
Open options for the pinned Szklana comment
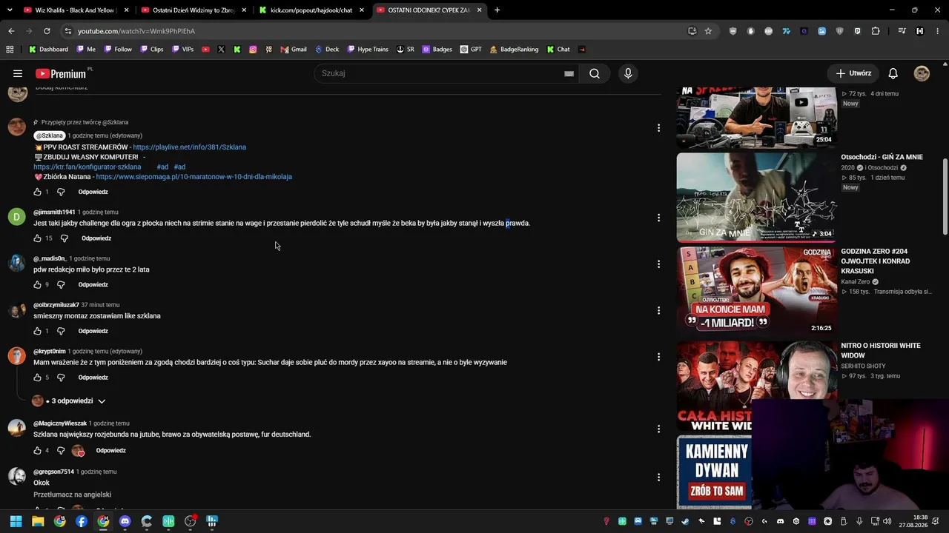658,128
